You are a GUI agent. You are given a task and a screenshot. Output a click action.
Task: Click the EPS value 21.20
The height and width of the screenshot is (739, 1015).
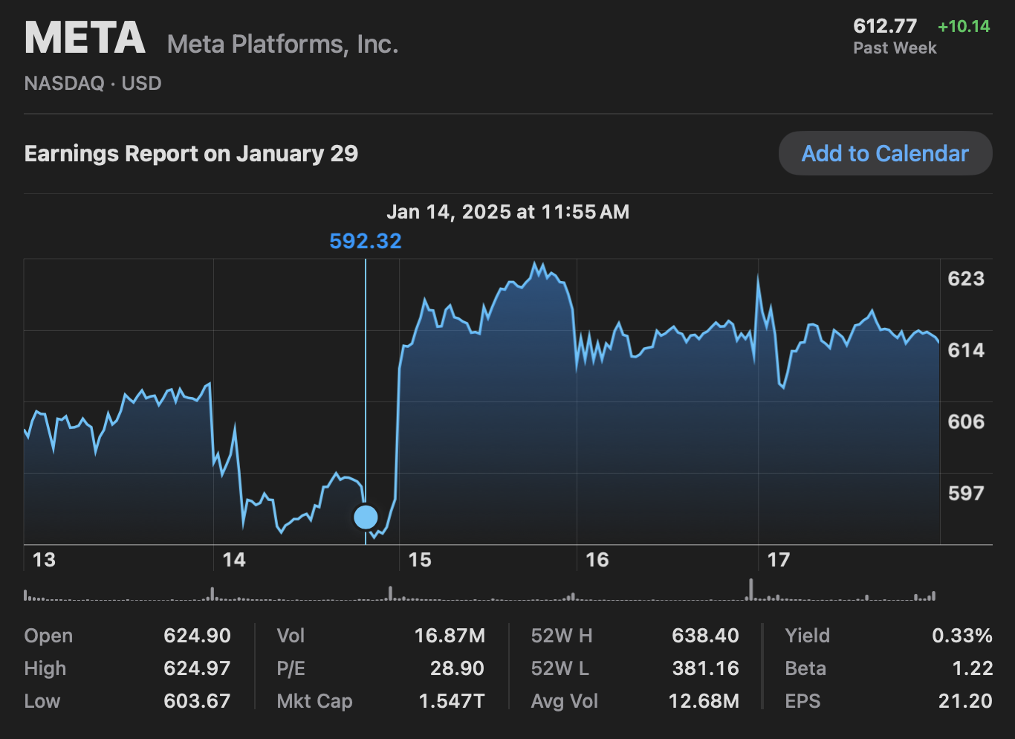(x=965, y=701)
